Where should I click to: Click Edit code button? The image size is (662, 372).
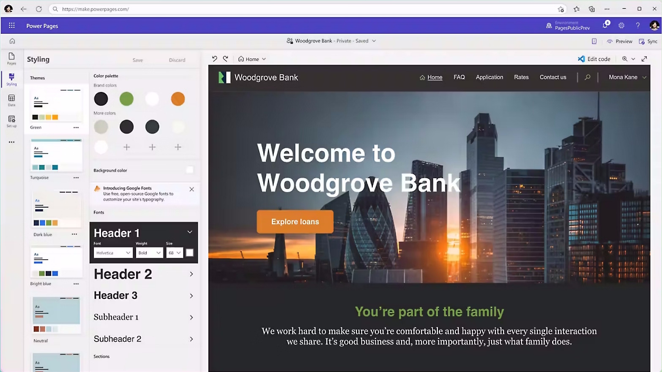tap(594, 59)
